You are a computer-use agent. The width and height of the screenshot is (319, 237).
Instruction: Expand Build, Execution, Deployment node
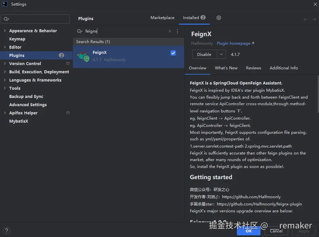coord(5,72)
